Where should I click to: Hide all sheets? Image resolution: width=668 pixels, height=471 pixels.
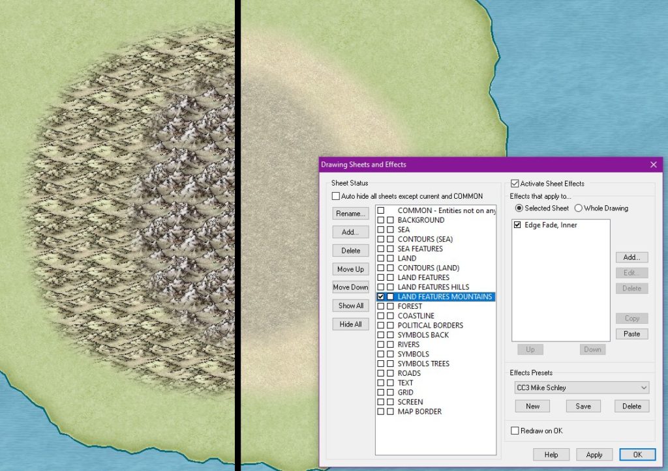click(x=350, y=324)
